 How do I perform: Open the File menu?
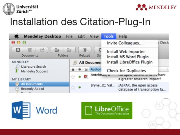click(69, 36)
